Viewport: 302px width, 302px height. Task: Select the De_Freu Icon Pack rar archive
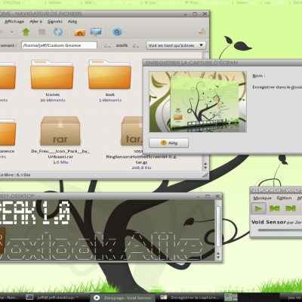60,131
